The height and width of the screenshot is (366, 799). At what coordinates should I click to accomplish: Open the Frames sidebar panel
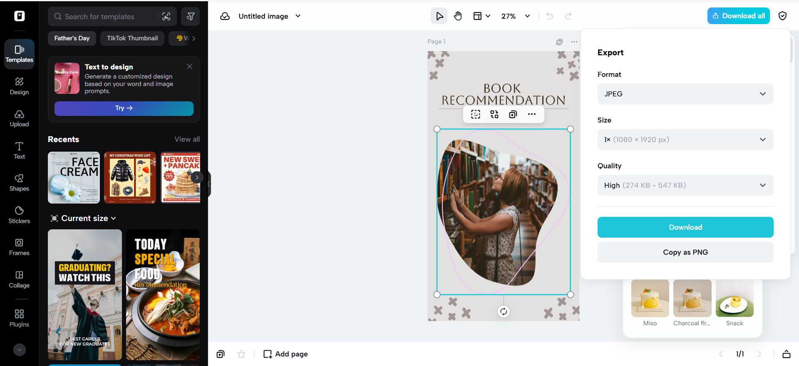pos(20,247)
